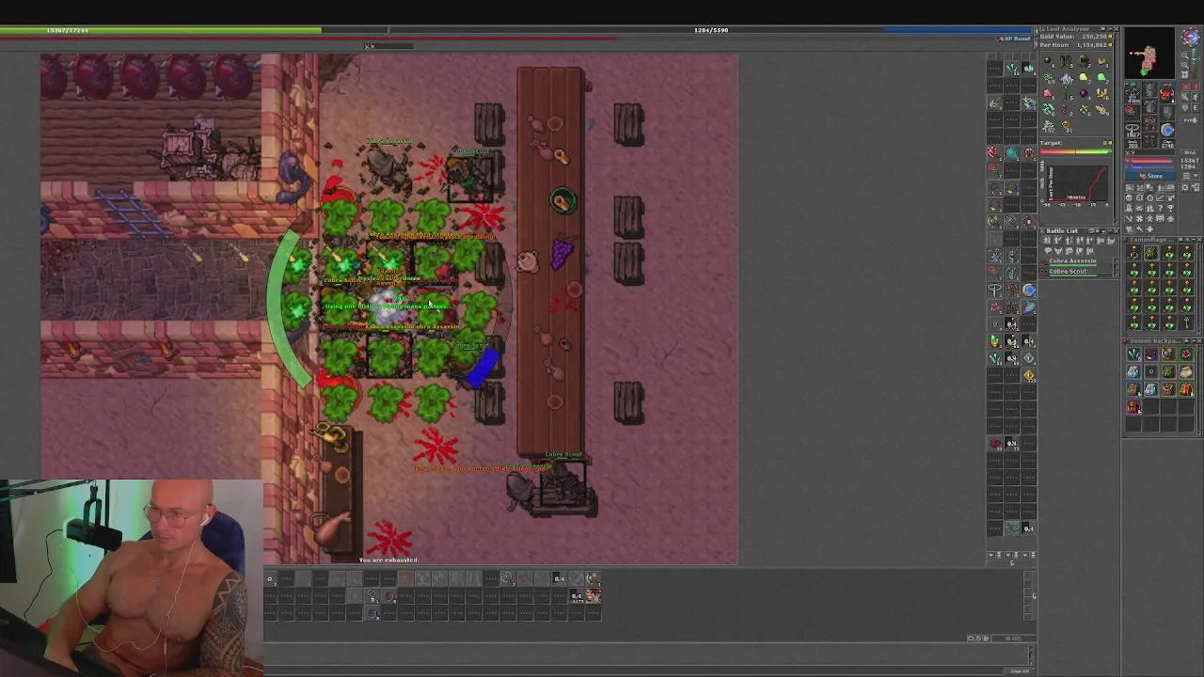Click the grapes on the table

coord(562,252)
